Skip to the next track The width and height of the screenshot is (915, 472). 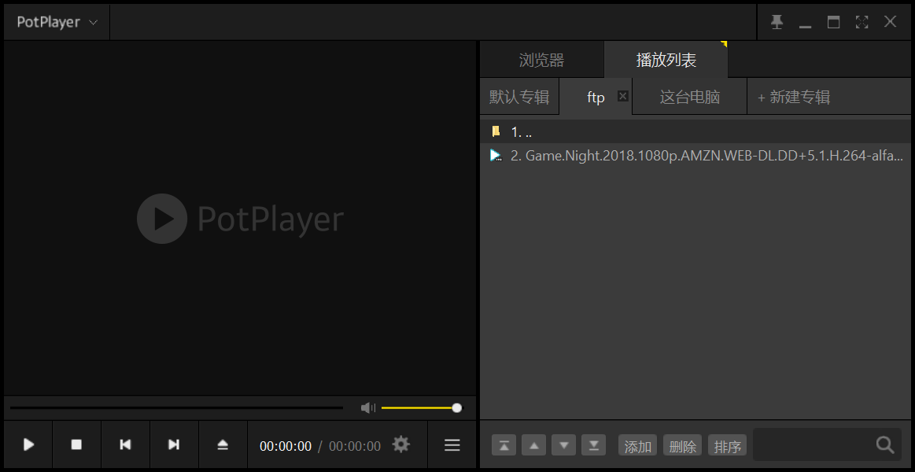pyautogui.click(x=174, y=444)
